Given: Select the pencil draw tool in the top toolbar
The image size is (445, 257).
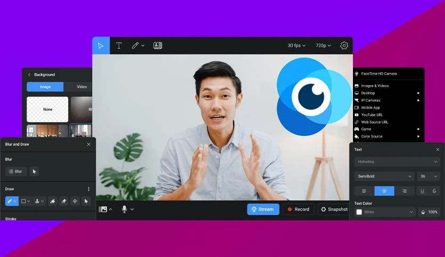Looking at the screenshot, I should click(x=135, y=46).
